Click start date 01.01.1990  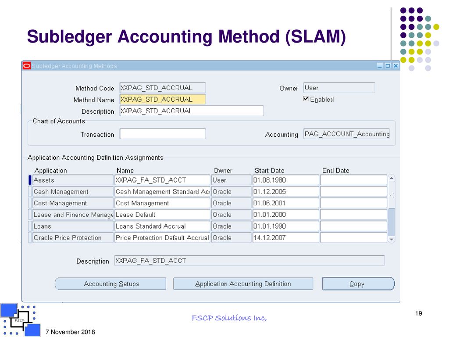click(285, 226)
